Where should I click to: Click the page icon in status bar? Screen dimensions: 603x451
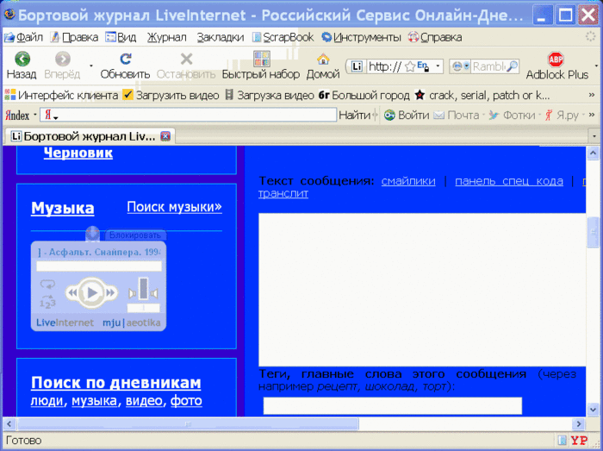click(x=562, y=441)
